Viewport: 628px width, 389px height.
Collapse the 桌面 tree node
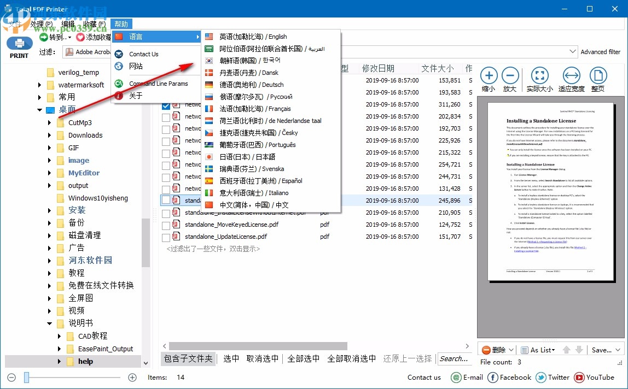click(39, 109)
